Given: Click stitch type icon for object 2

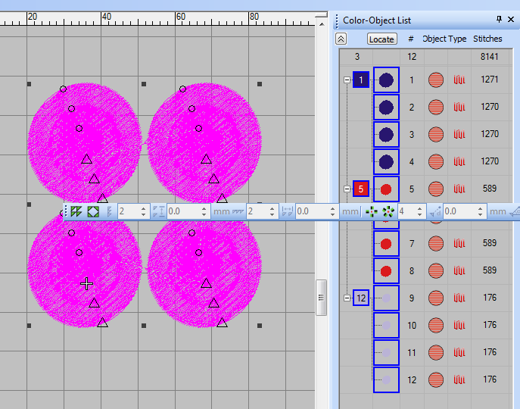Looking at the screenshot, I should [459, 108].
